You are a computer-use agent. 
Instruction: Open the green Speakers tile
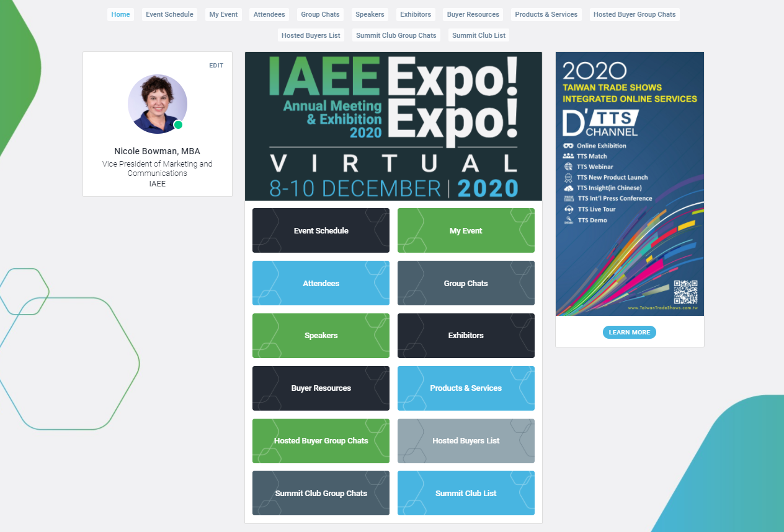coord(321,336)
